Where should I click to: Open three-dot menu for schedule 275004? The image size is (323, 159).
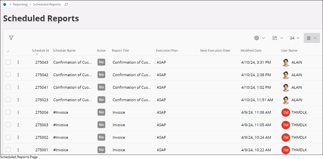18,112
